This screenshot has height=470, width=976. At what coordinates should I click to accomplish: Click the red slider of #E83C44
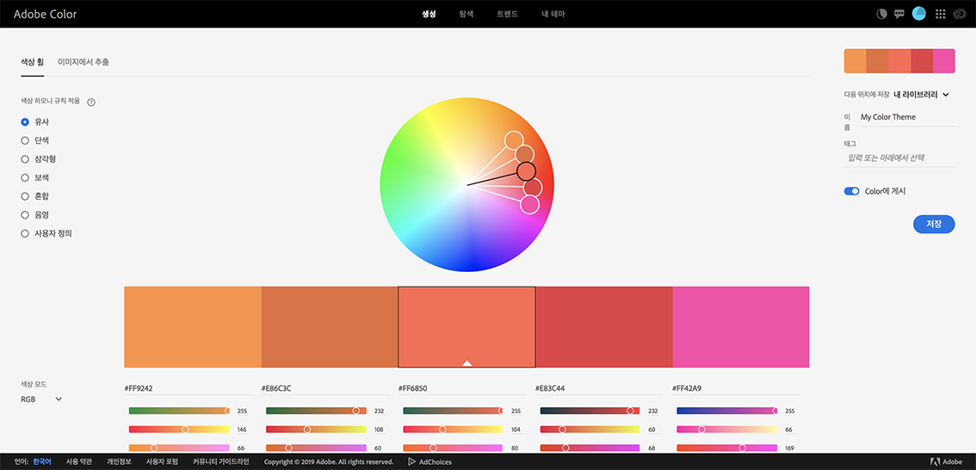590,411
